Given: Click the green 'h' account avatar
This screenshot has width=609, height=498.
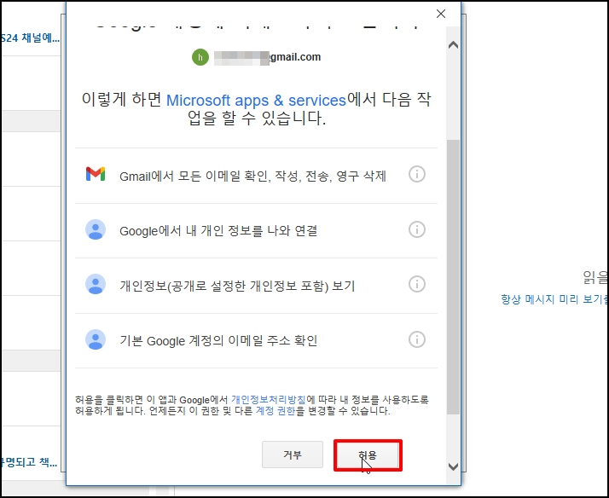Looking at the screenshot, I should point(200,57).
